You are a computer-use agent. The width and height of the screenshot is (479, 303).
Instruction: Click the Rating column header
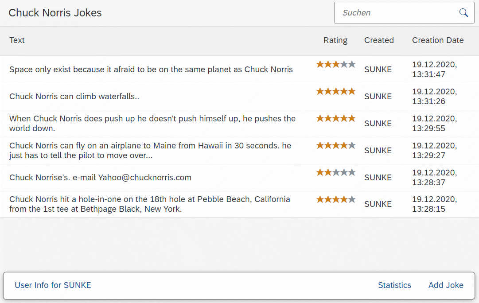tap(335, 40)
